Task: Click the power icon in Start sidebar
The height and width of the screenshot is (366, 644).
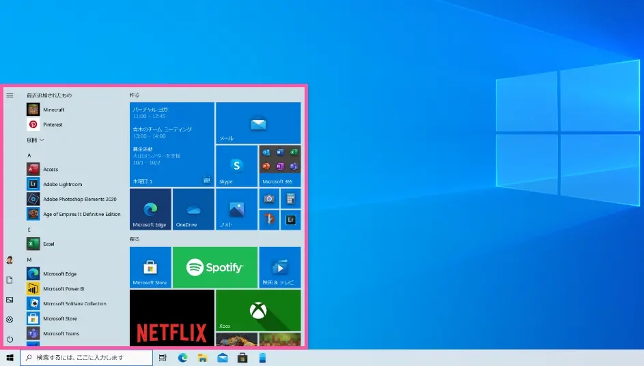Action: (x=10, y=339)
